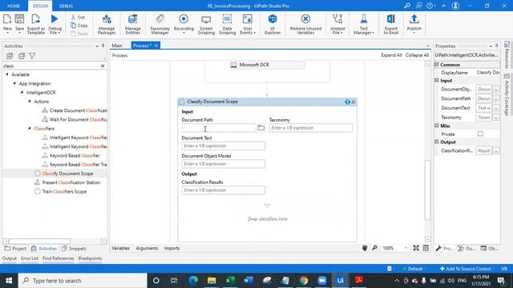Expand all activities in the Activities panel
Image resolution: width=513 pixels, height=288 pixels.
tap(10, 56)
